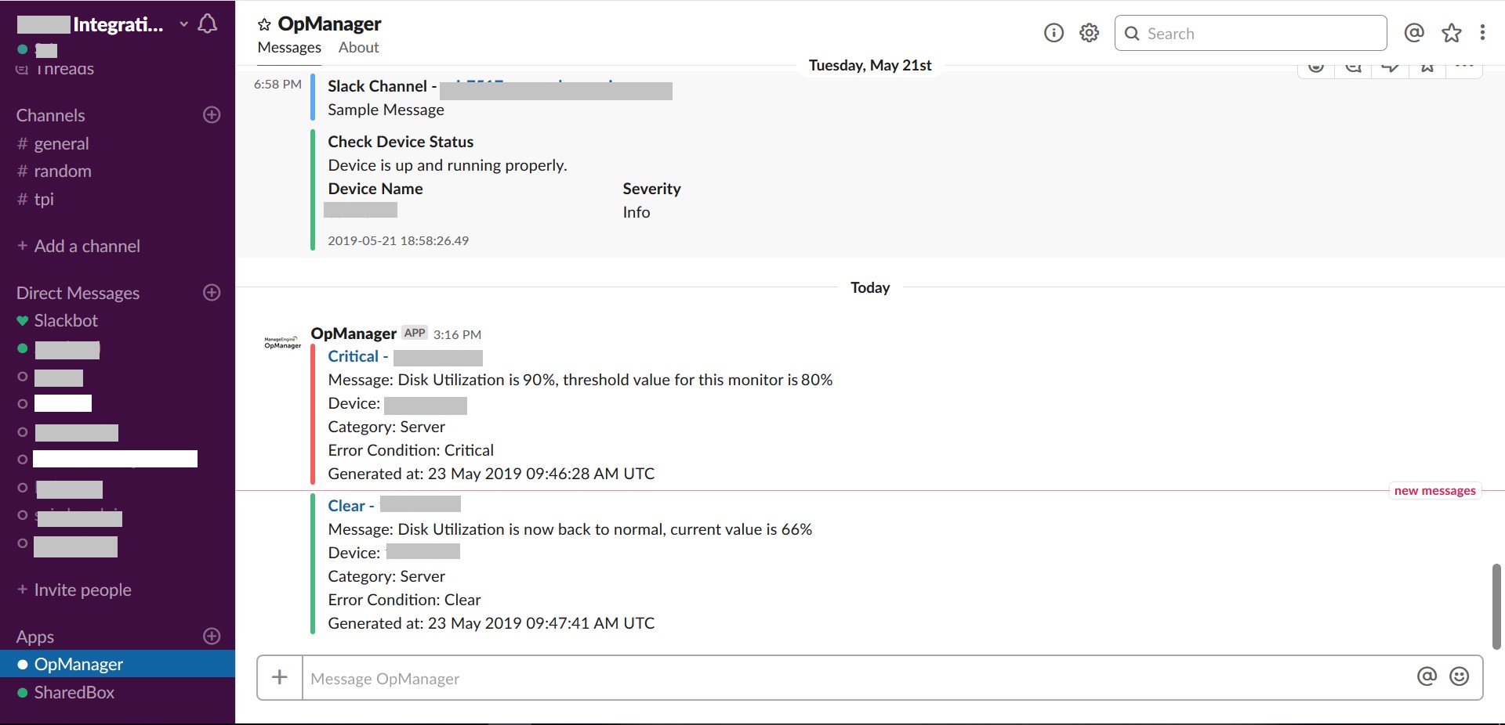Click the message list scrollbar
Viewport: 1505px width, 725px height.
tap(1496, 605)
